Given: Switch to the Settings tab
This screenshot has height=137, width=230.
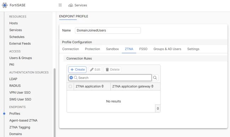Looking at the screenshot, I should point(193,49).
